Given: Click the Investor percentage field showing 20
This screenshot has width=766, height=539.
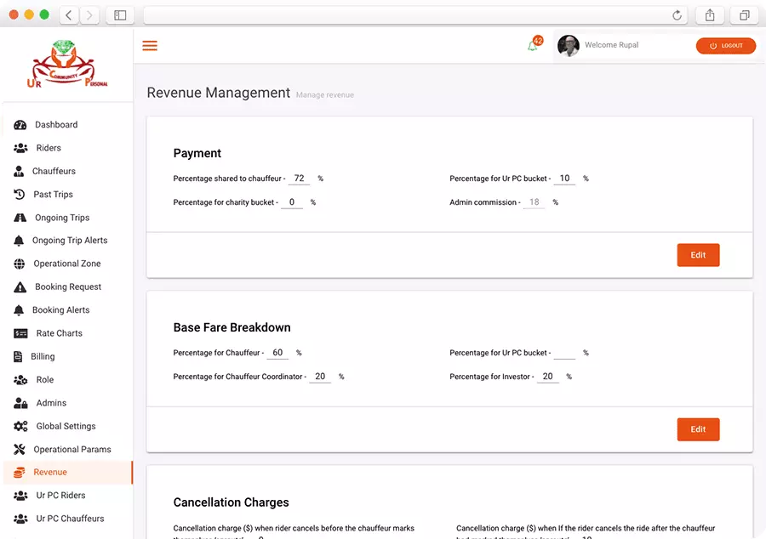Looking at the screenshot, I should pos(547,377).
